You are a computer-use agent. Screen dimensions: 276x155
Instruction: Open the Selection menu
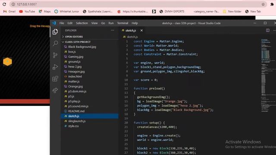82,23
